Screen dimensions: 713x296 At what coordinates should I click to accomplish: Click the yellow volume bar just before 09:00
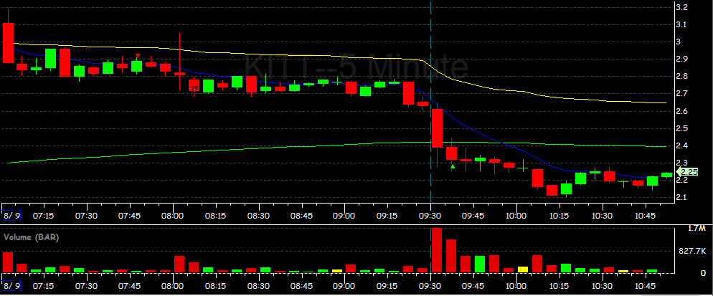click(337, 271)
